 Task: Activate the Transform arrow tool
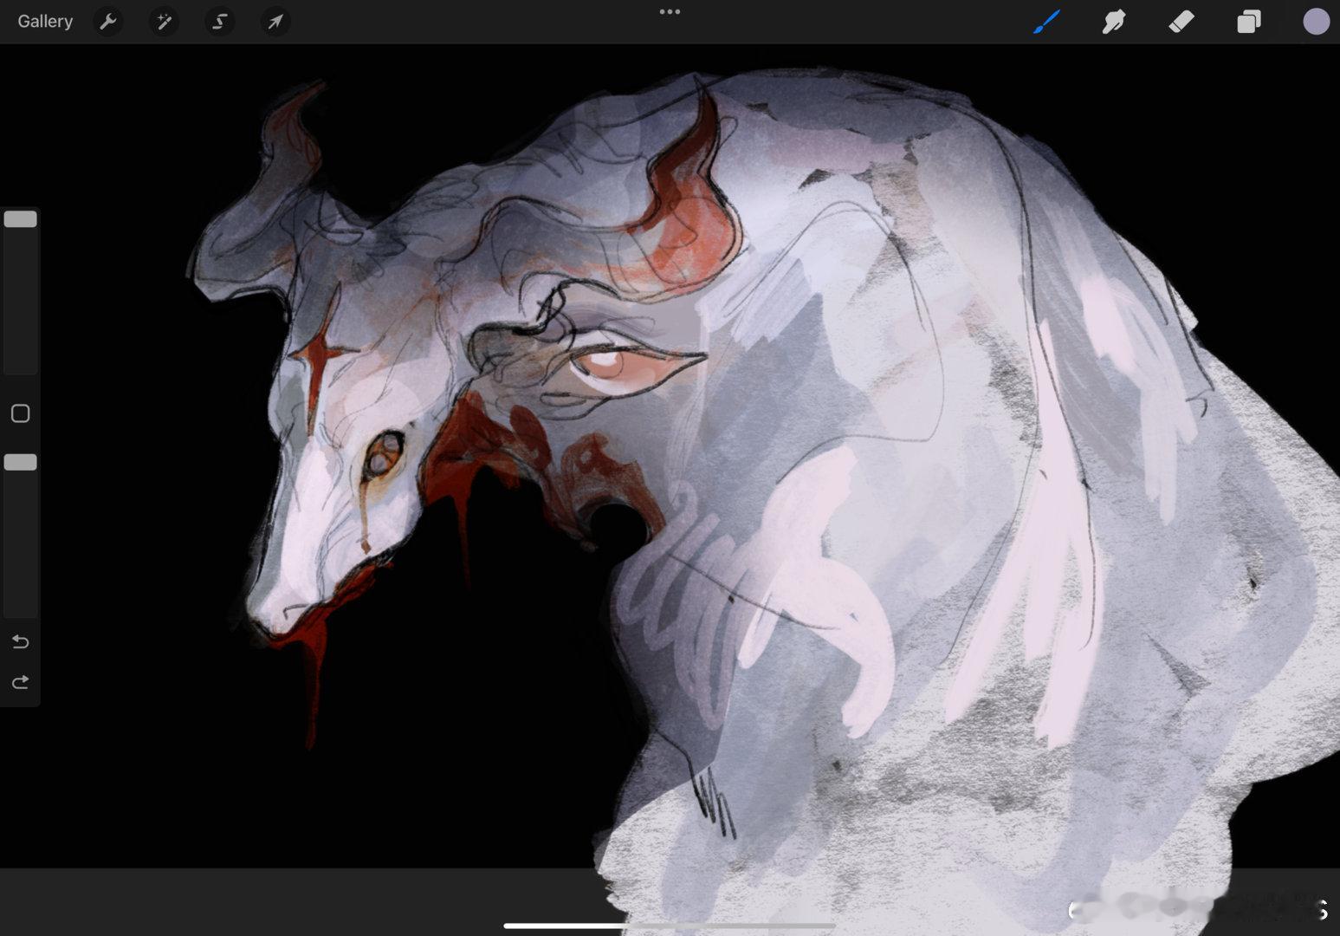click(x=275, y=22)
